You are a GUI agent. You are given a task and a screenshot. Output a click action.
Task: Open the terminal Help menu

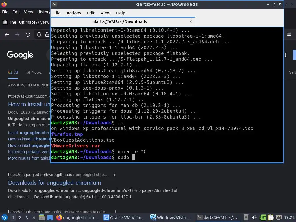(x=121, y=13)
